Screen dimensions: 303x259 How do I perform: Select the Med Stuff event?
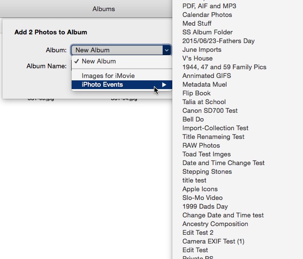[197, 23]
